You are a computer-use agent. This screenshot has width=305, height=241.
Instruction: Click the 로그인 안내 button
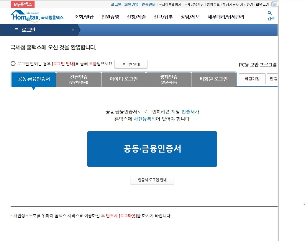[x=131, y=64]
